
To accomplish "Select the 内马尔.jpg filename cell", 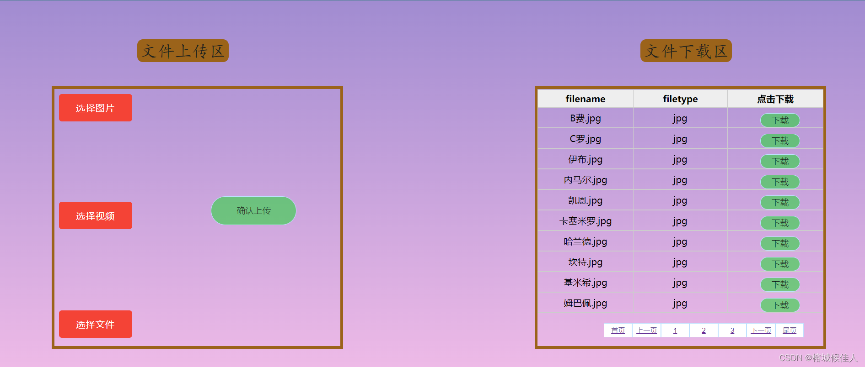I will pos(586,180).
